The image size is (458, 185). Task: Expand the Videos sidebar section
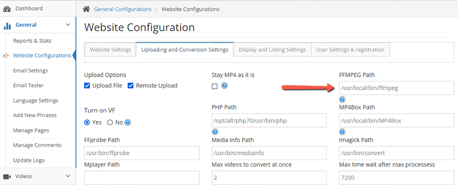(x=68, y=176)
